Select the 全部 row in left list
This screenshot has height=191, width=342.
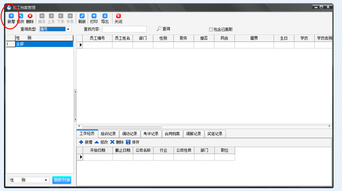coord(44,44)
